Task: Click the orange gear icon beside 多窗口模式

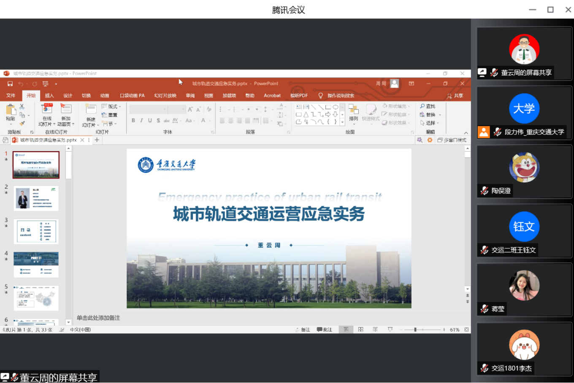Action: [430, 140]
